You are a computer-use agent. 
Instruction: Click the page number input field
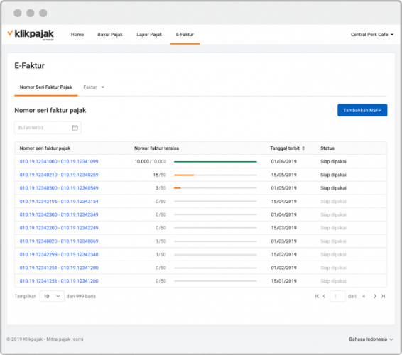click(337, 296)
